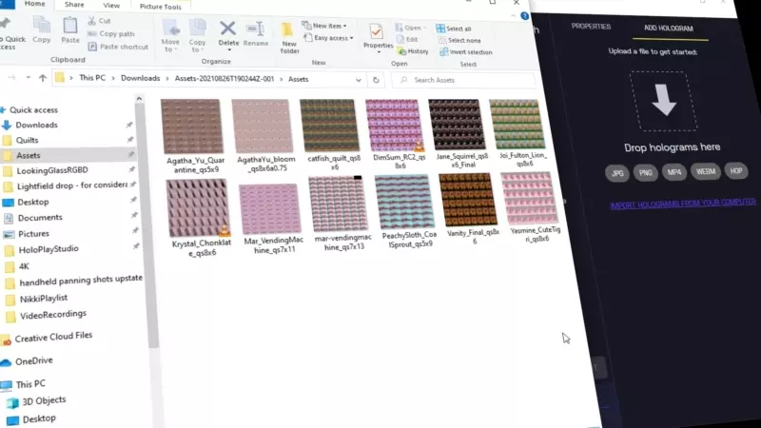761x428 pixels.
Task: Click the Delete X icon
Action: [x=227, y=29]
